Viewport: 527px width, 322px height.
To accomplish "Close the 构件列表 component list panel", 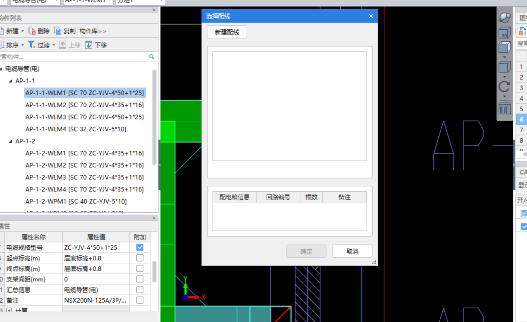I will click(154, 10).
